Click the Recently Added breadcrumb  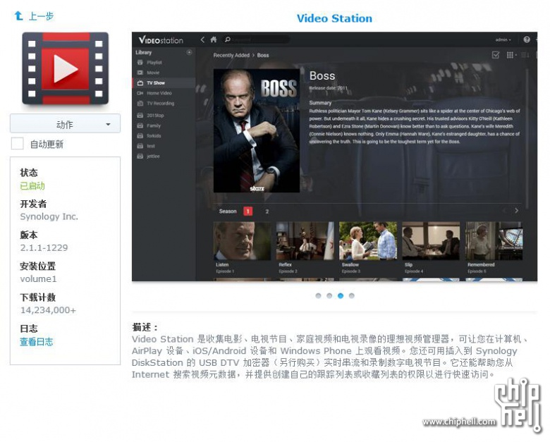[231, 55]
